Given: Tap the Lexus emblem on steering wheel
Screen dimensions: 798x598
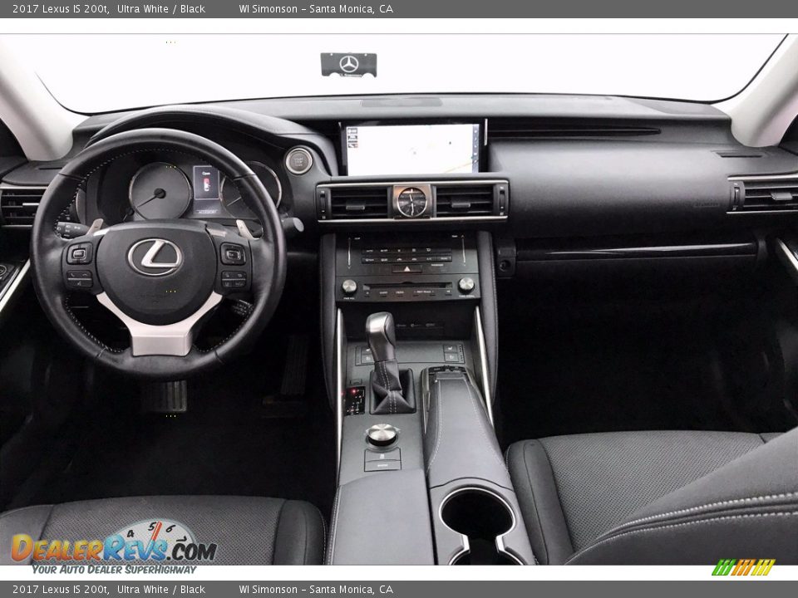Looking at the screenshot, I should click(155, 257).
